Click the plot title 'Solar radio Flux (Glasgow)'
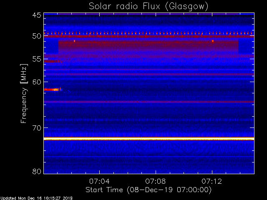Screen dimensions: 267x200 [149, 7]
